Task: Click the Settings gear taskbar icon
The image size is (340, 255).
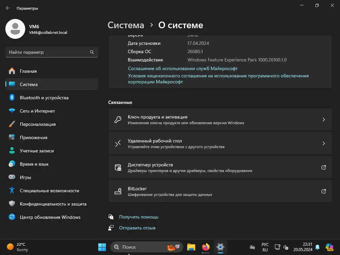Action: click(x=220, y=247)
